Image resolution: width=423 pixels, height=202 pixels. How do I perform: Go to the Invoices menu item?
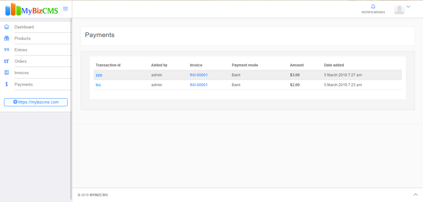pyautogui.click(x=22, y=73)
